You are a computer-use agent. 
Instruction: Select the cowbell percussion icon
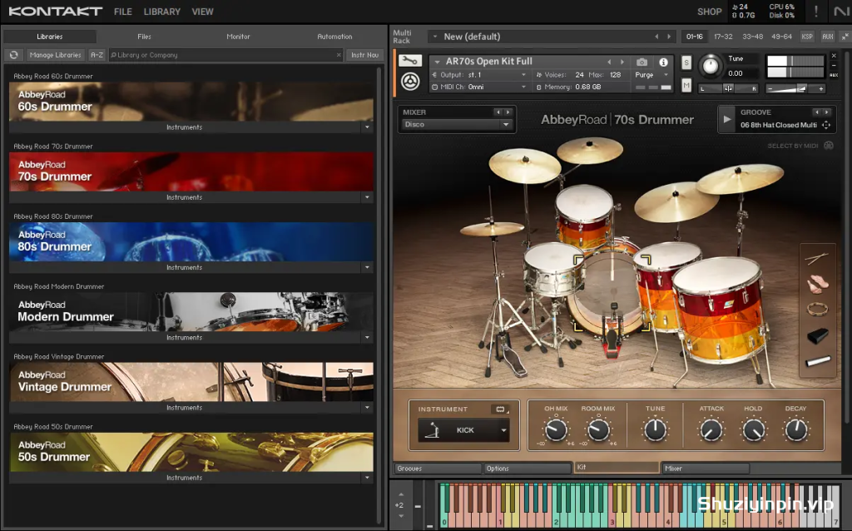click(818, 336)
